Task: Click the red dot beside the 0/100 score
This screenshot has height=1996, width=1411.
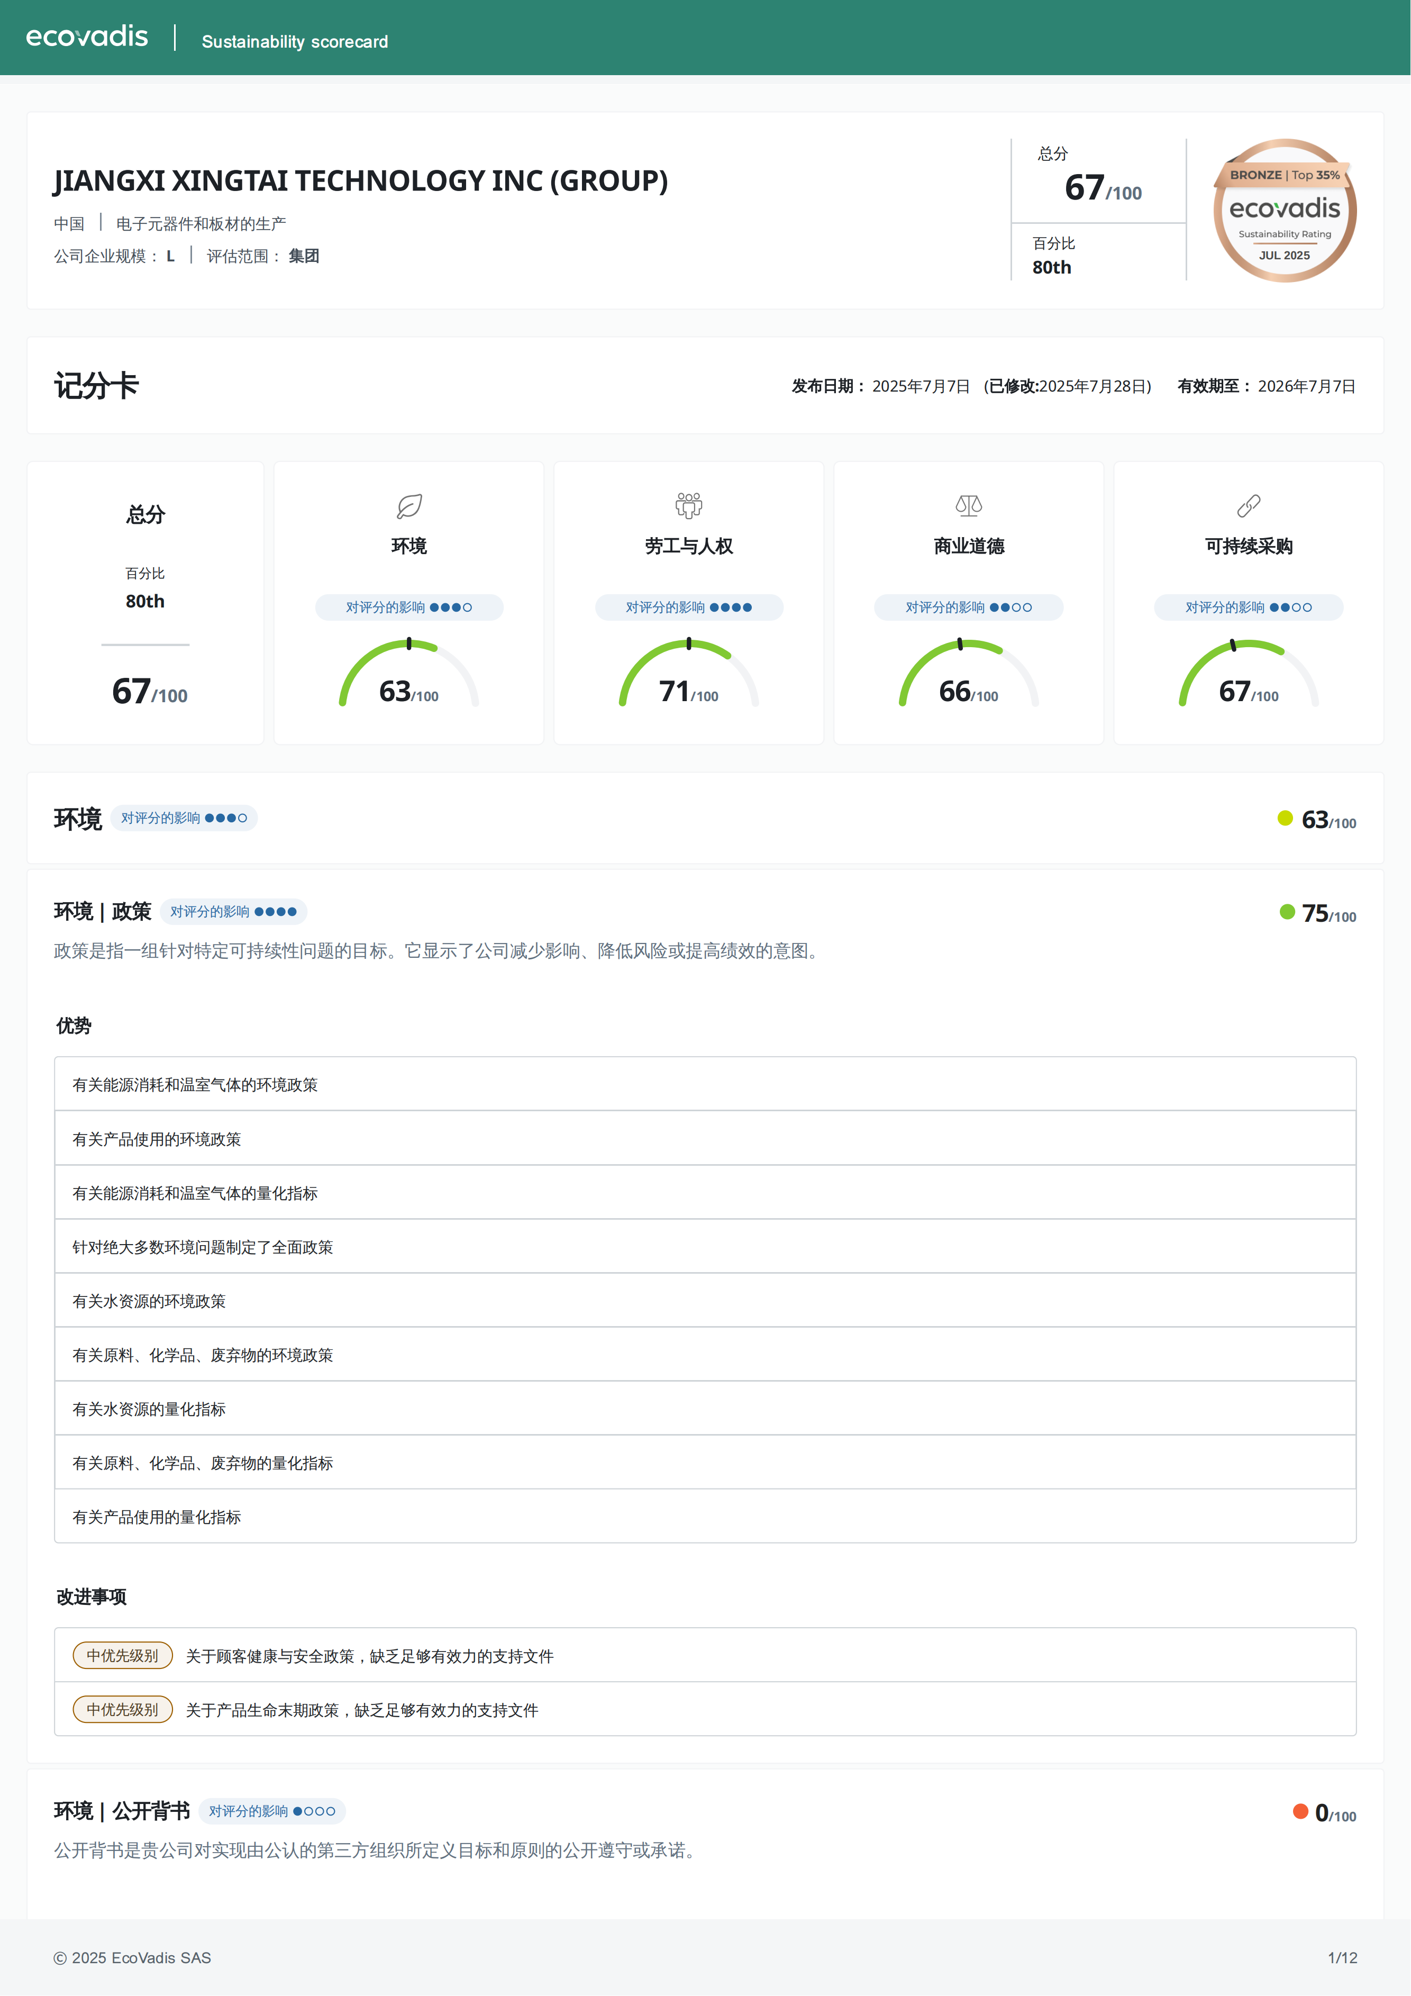Action: click(x=1300, y=1811)
